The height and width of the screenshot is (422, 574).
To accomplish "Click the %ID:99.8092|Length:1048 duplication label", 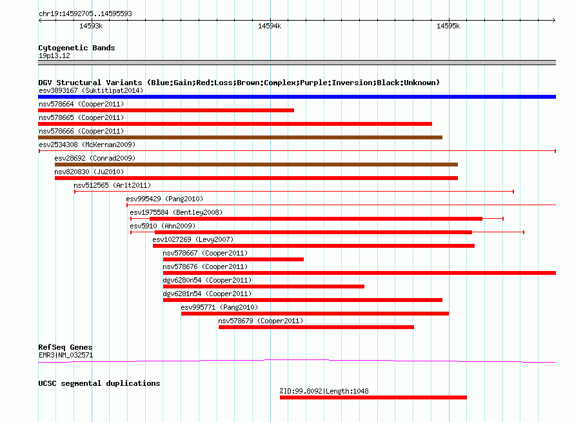I will tap(324, 391).
